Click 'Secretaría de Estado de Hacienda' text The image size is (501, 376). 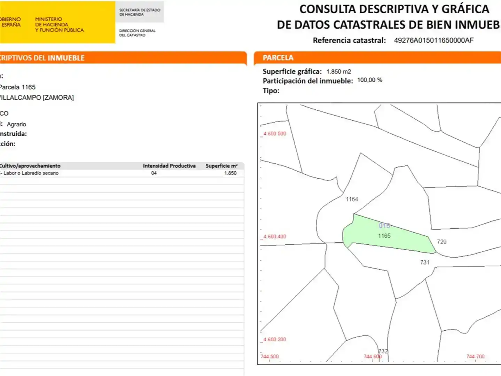(140, 12)
